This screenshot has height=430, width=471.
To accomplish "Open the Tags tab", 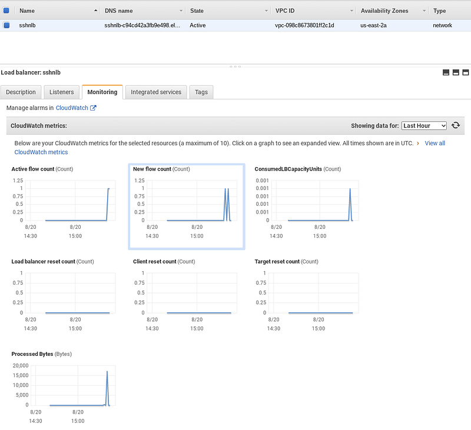I will (201, 92).
